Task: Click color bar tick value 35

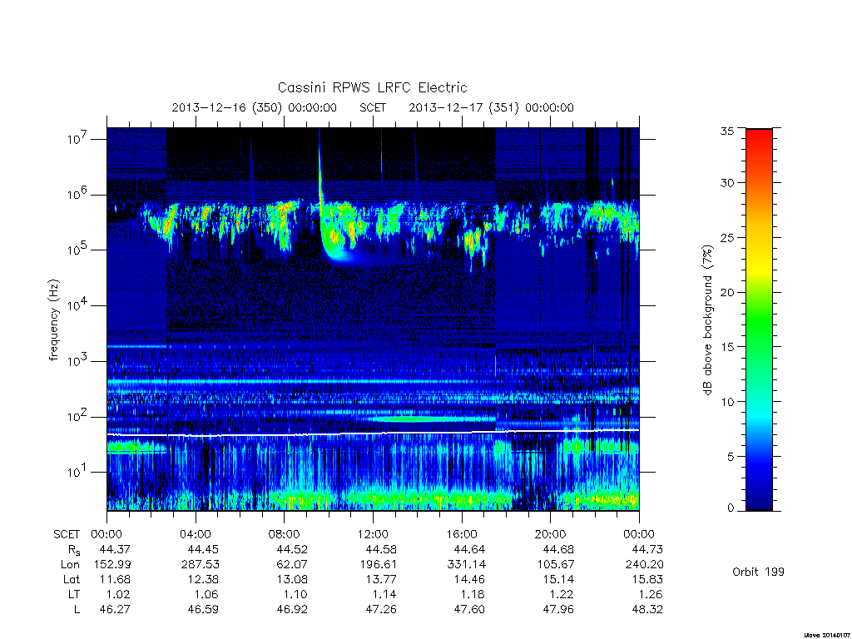Action: click(727, 131)
